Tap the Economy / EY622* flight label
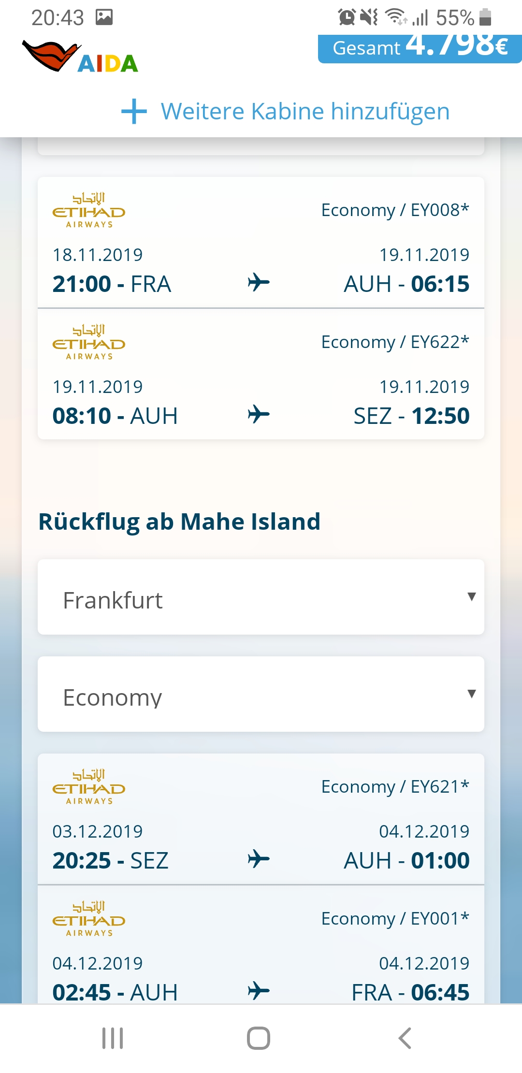Viewport: 522px width, 1073px height. 395,342
